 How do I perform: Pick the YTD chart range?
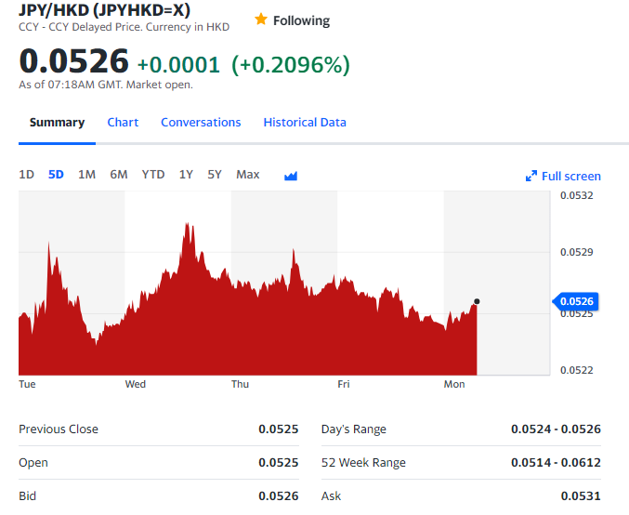153,175
